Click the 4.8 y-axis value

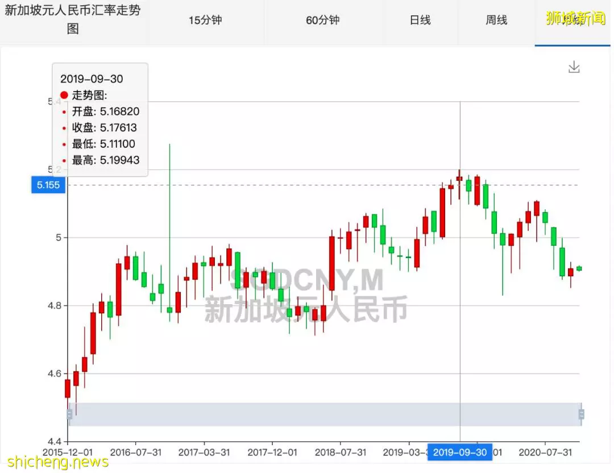(55, 305)
